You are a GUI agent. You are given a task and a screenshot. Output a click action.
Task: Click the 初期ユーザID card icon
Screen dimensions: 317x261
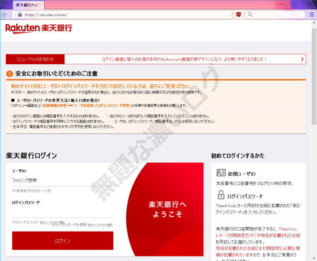tap(221, 173)
